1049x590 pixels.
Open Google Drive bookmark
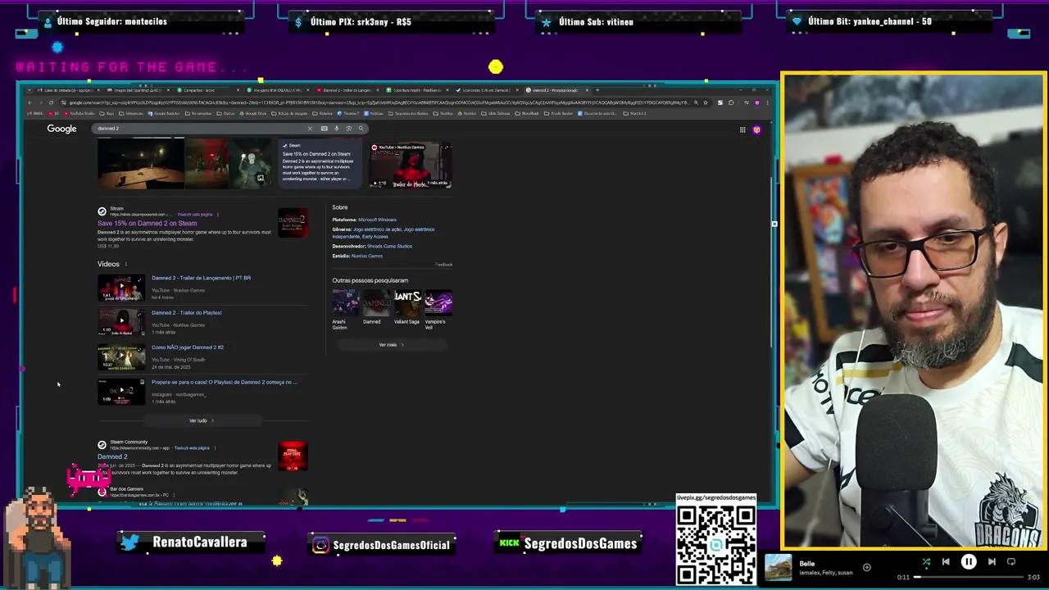coord(253,113)
